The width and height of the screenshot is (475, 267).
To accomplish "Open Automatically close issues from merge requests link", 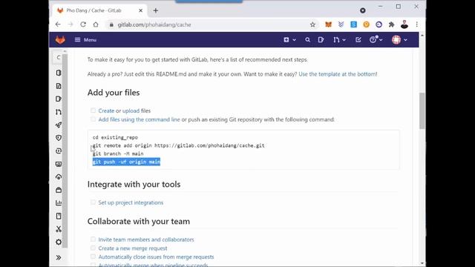I will [156, 257].
